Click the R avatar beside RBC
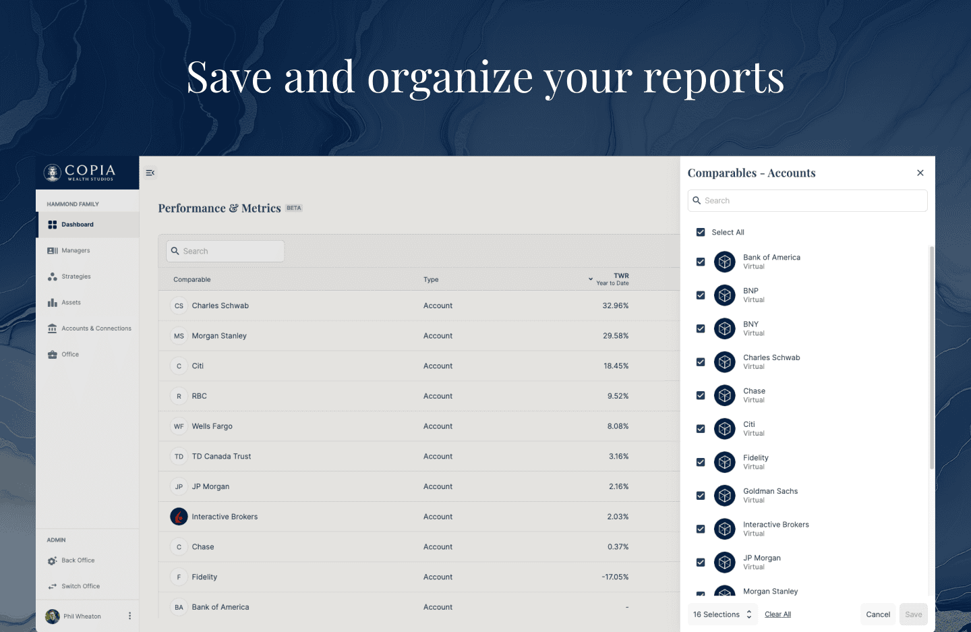This screenshot has width=971, height=632. point(179,396)
